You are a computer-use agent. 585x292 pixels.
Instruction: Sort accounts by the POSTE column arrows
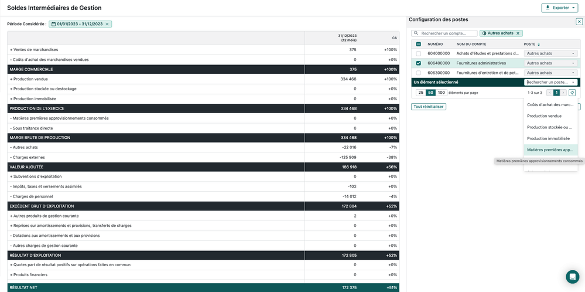click(539, 45)
